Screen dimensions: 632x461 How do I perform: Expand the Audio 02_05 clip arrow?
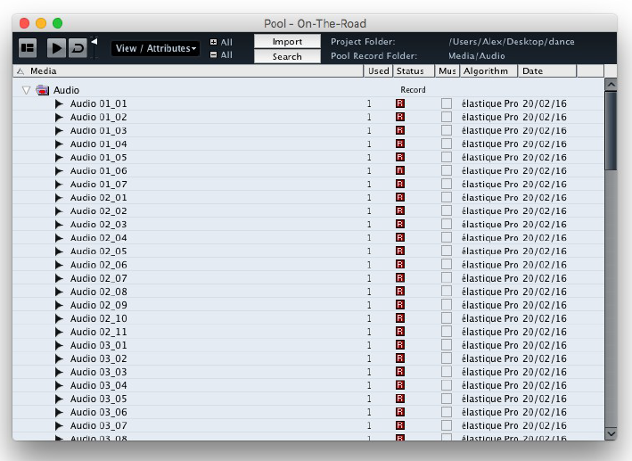[x=59, y=251]
